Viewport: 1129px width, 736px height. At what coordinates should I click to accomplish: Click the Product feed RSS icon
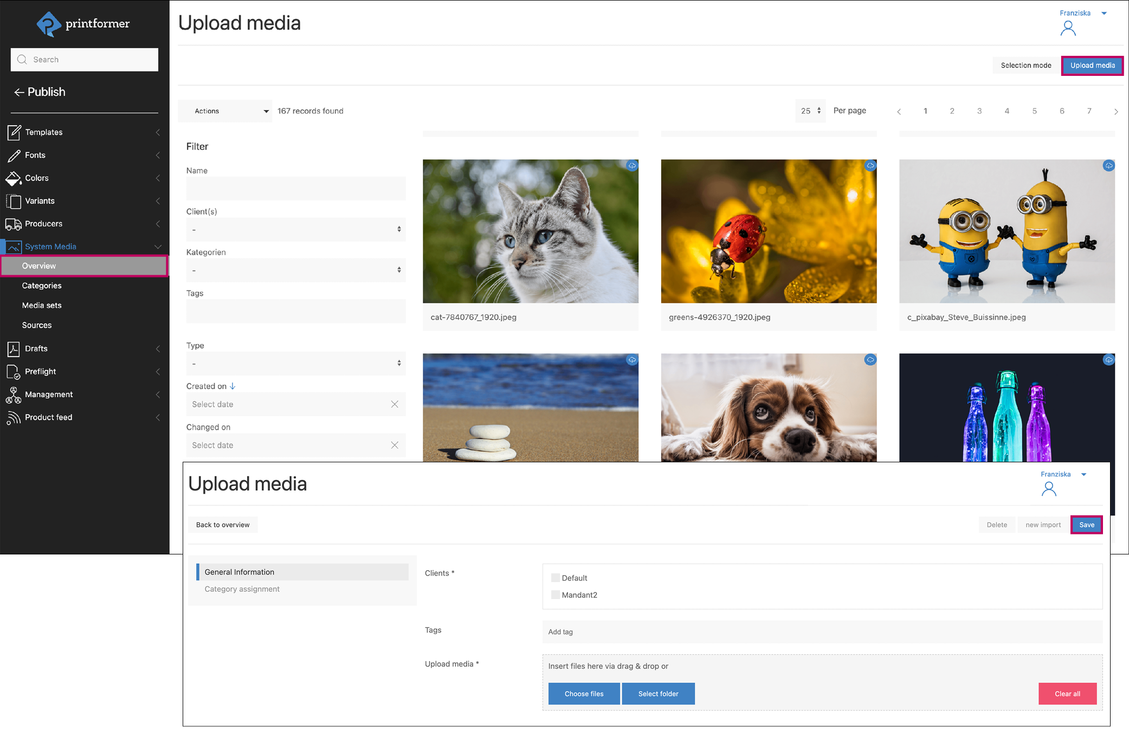coord(13,417)
